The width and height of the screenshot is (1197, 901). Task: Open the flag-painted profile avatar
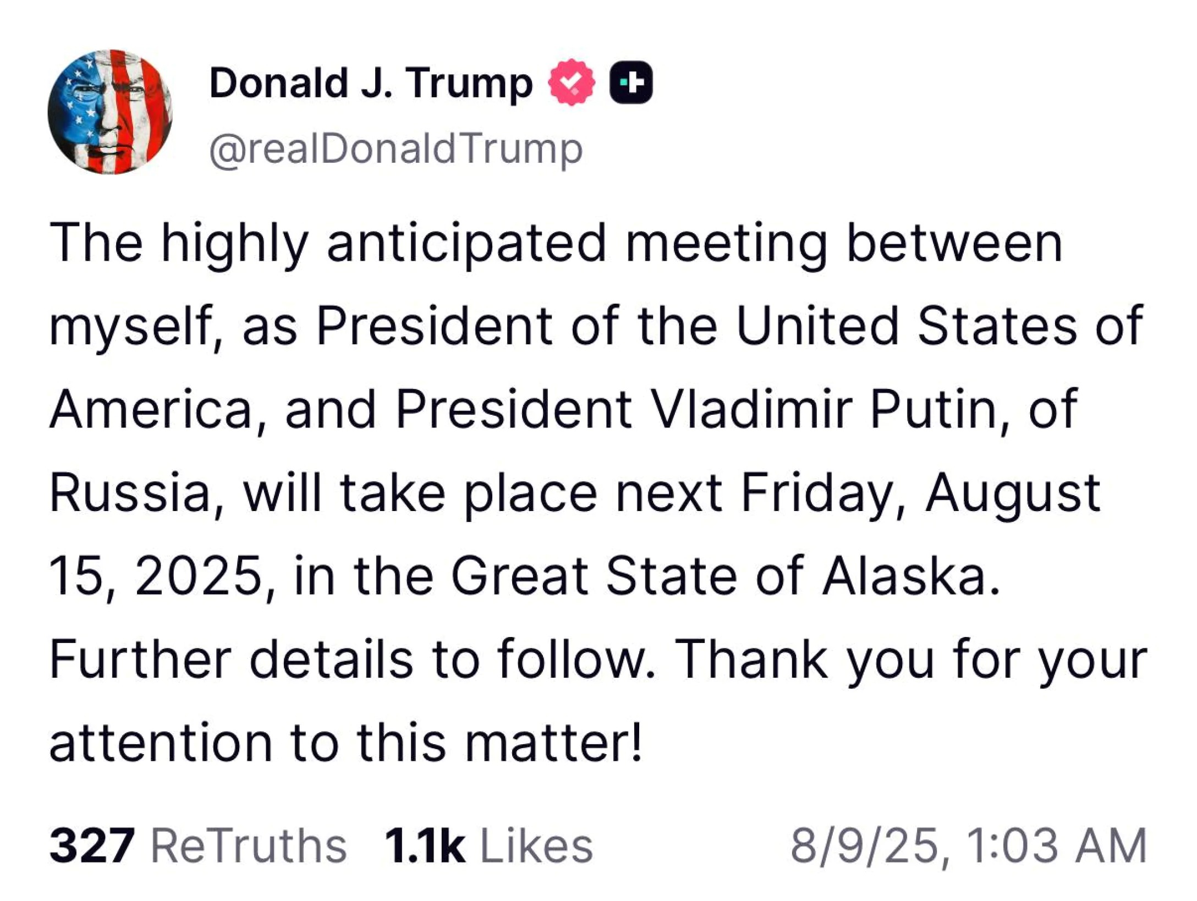tap(110, 112)
